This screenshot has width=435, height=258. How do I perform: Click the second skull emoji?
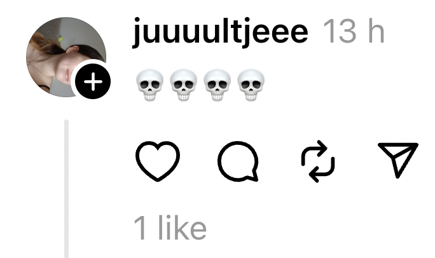183,85
